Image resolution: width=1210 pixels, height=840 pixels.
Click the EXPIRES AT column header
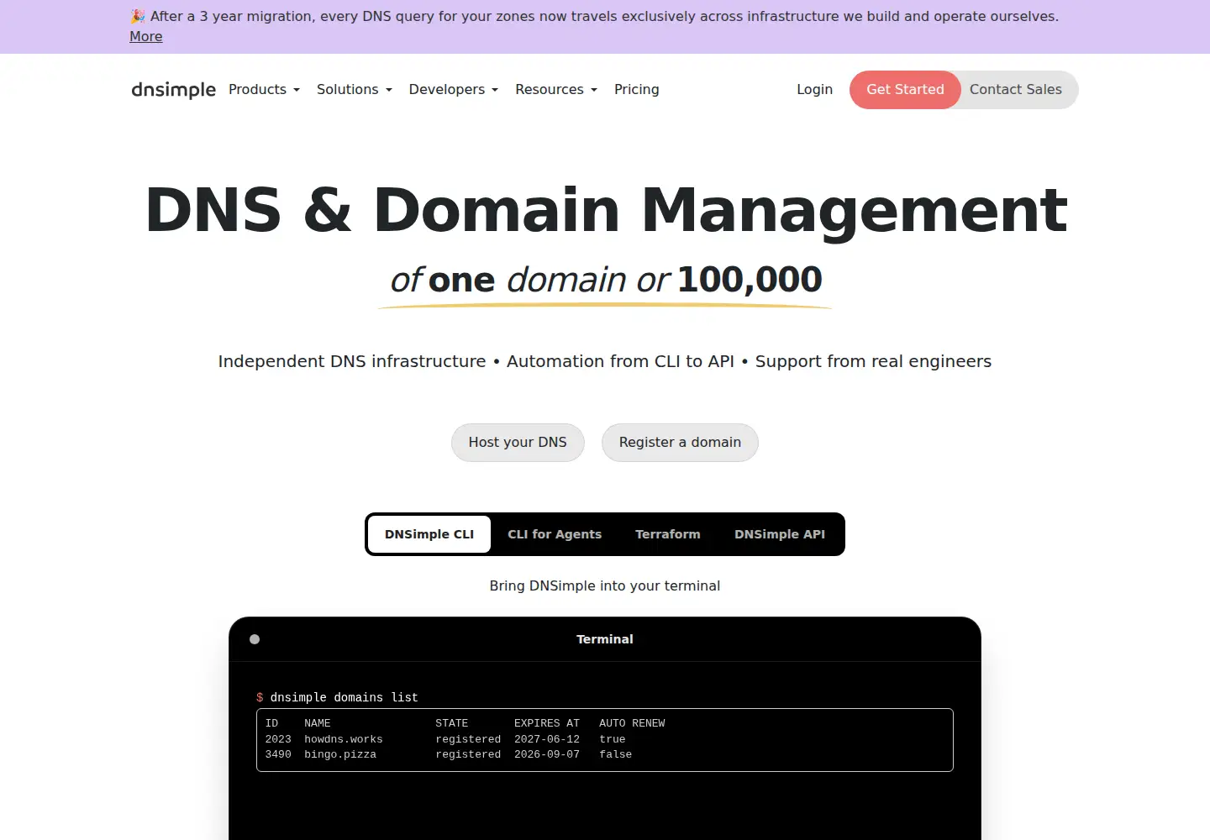(x=547, y=723)
